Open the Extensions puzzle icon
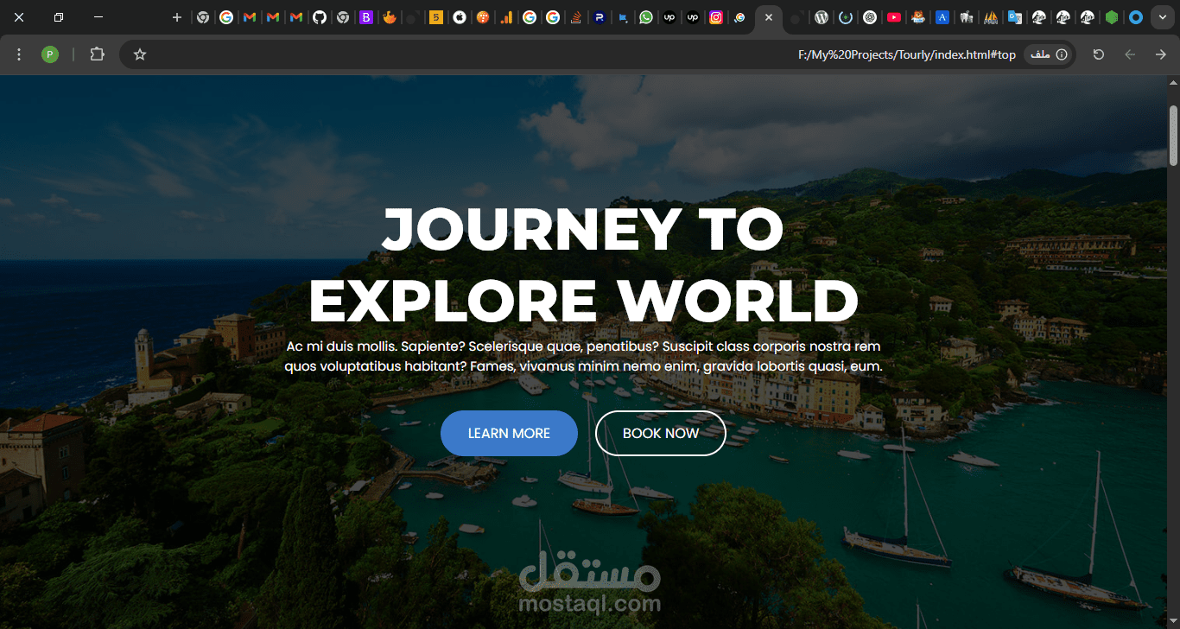Screen dimensions: 1180x629 pos(97,54)
